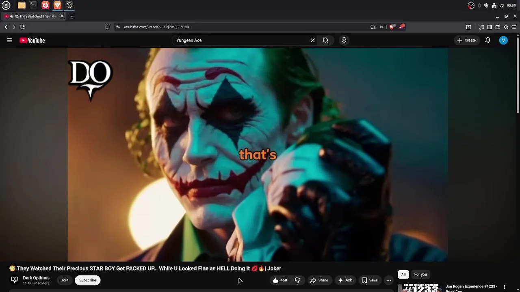Viewport: 520px width, 292px height.
Task: Toggle the browser sidebar panel
Action: (x=490, y=27)
